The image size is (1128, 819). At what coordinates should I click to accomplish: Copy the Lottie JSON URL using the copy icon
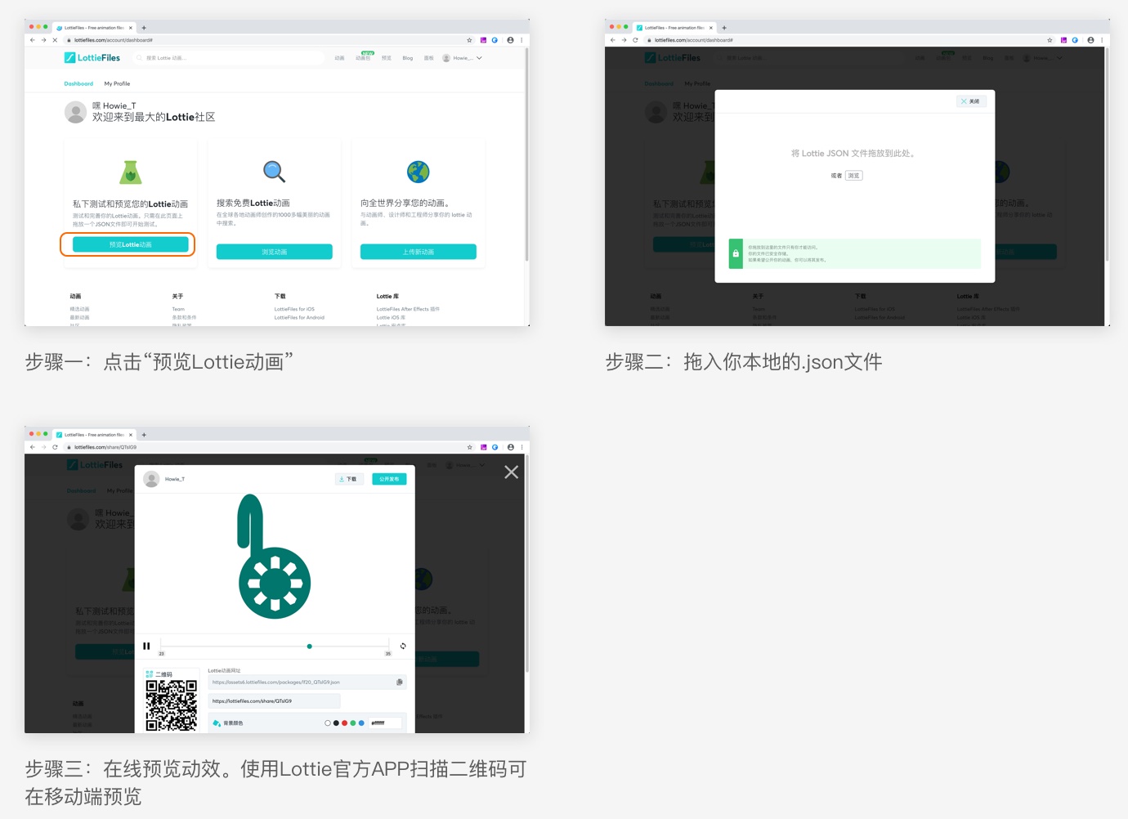tap(400, 682)
